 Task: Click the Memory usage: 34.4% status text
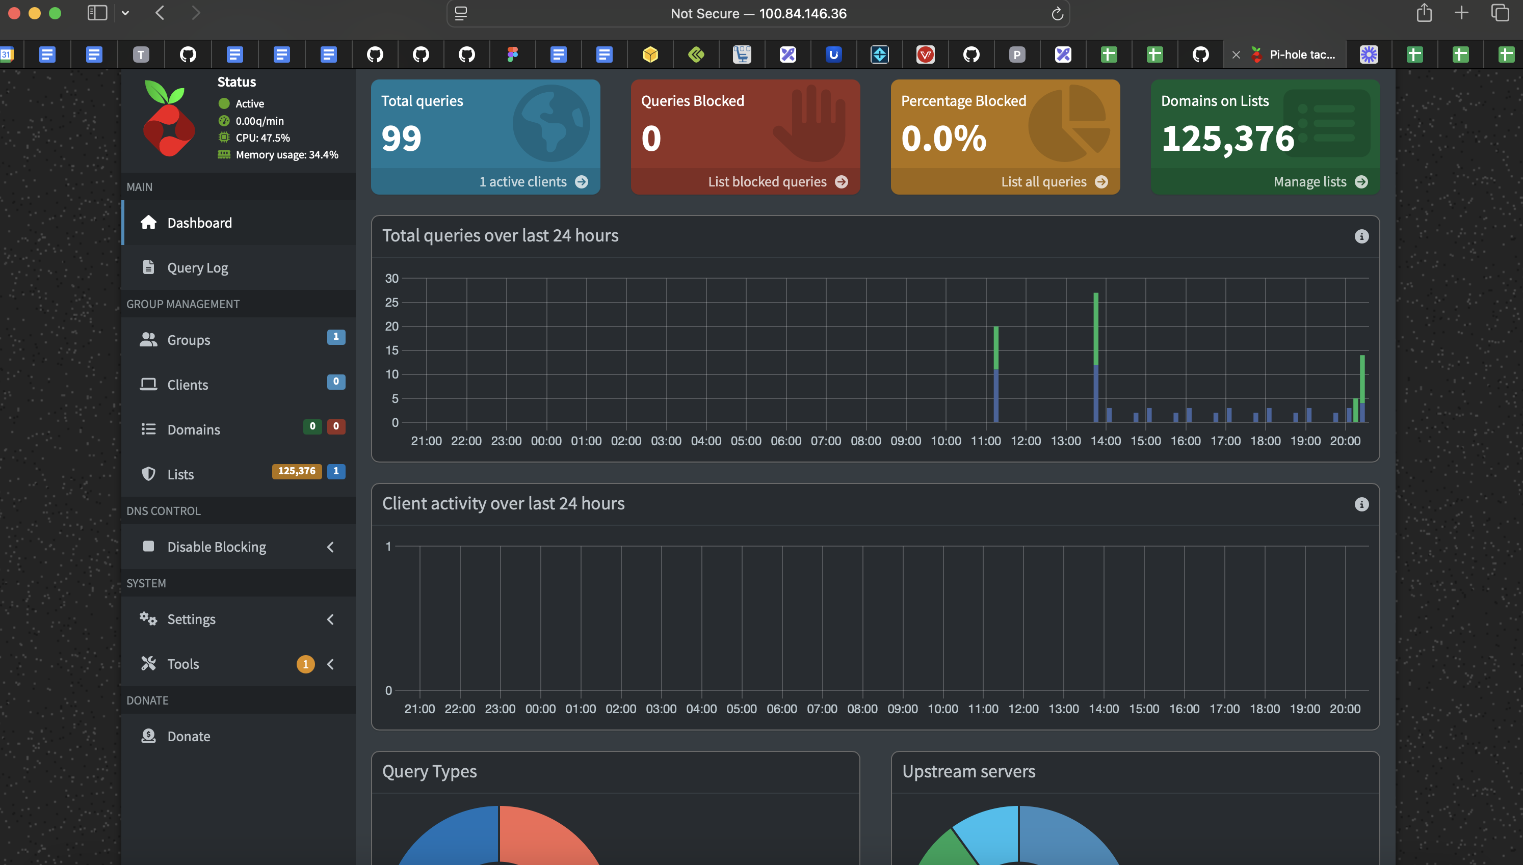point(287,154)
